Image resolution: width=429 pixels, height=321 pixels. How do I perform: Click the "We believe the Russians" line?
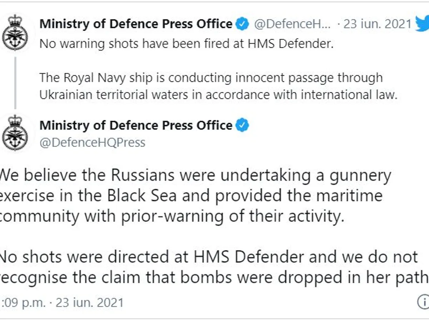click(195, 175)
